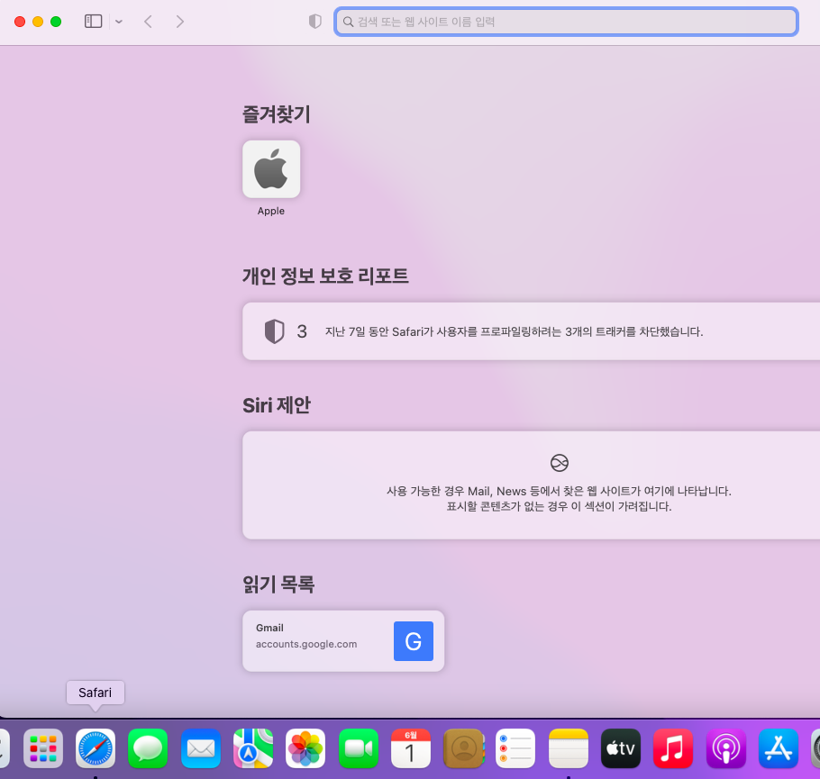Open Reminders from the Dock

[515, 748]
